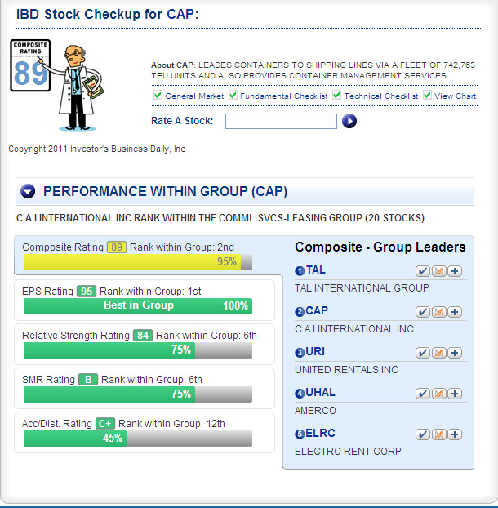Viewport: 498px width, 508px height.
Task: Click the plus icon in the ELRC row
Action: click(455, 434)
